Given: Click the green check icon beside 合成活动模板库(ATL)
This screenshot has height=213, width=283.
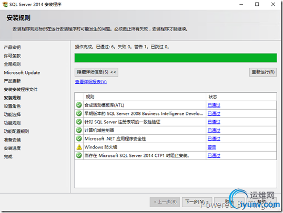Looking at the screenshot, I should click(79, 105).
